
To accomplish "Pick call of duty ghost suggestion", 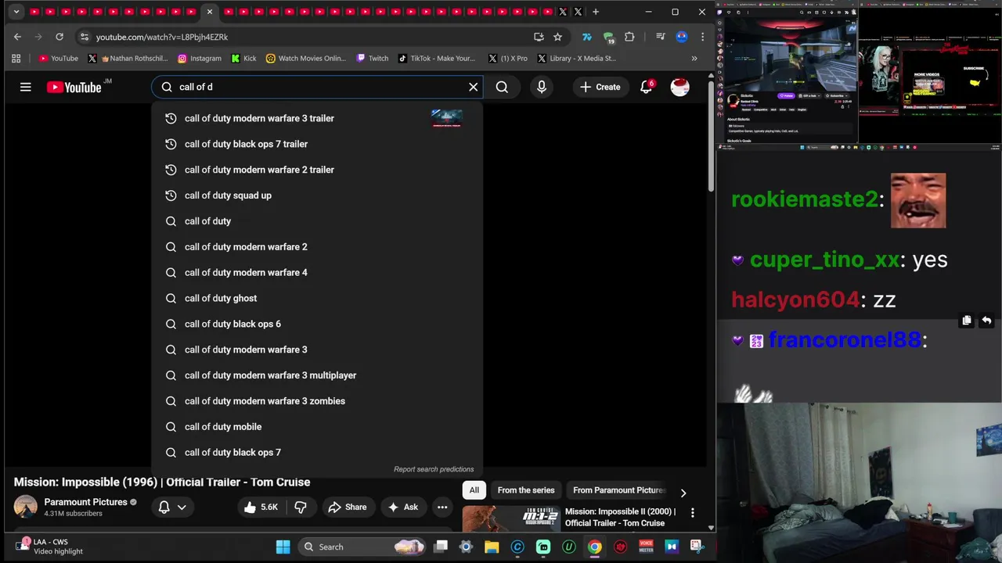I will pos(317,298).
